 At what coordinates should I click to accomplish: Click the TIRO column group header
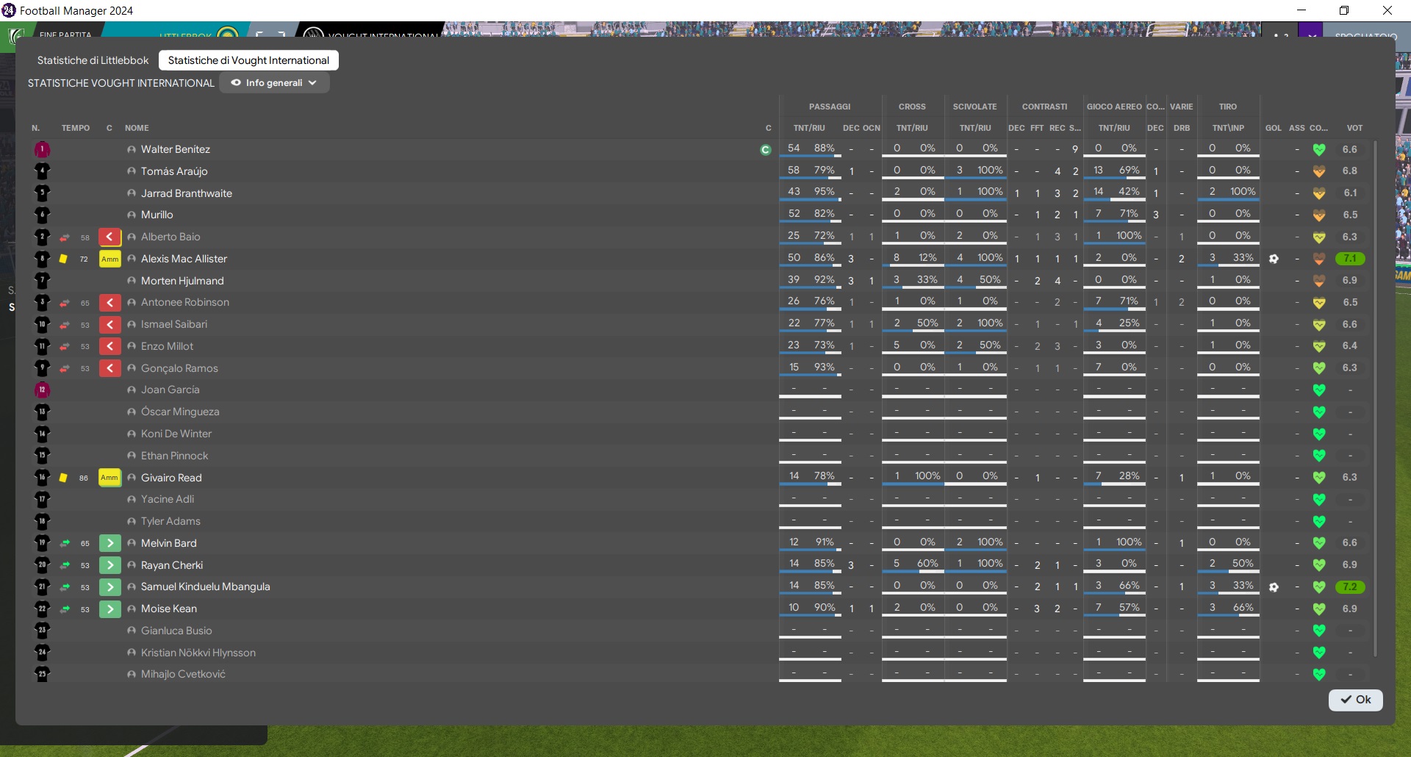coord(1228,107)
